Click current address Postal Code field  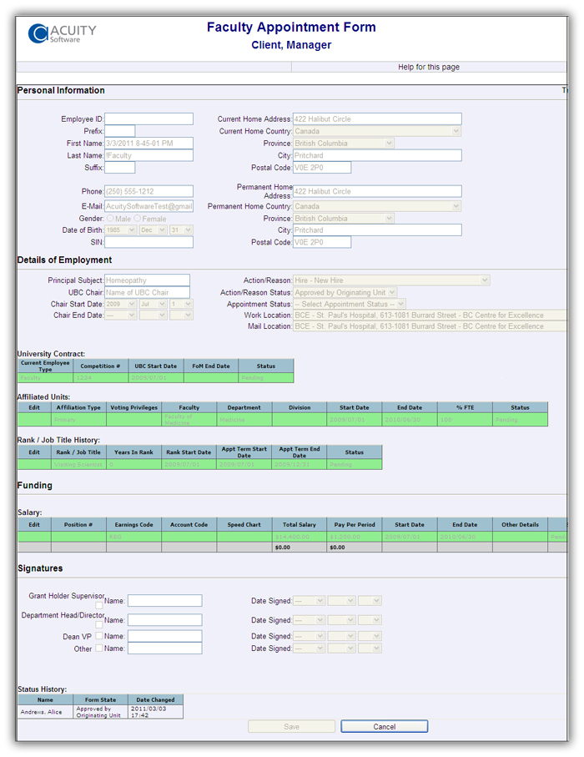(322, 168)
